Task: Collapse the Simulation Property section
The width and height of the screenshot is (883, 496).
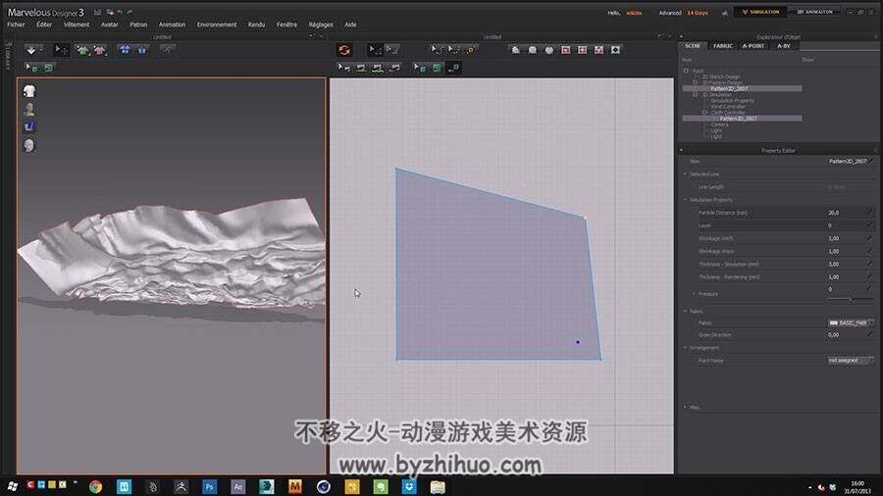Action: [686, 200]
